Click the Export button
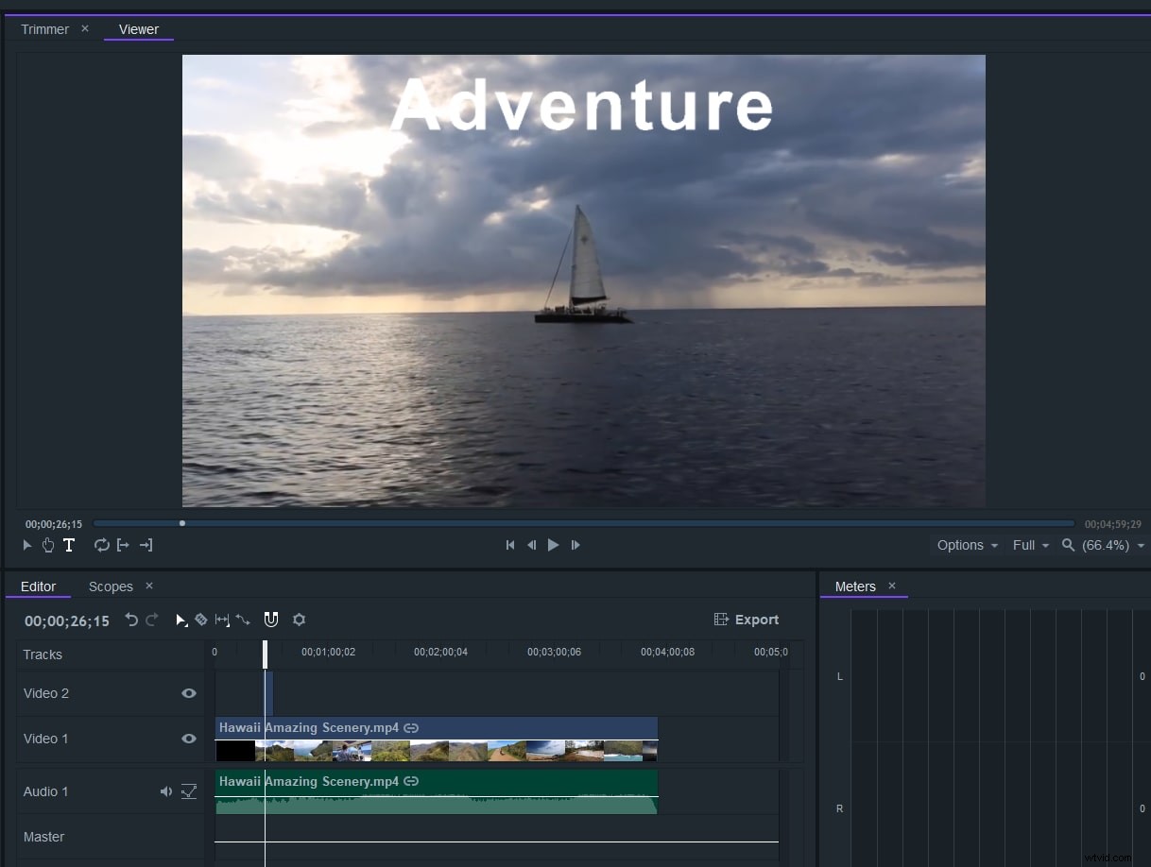1151x867 pixels. point(747,620)
